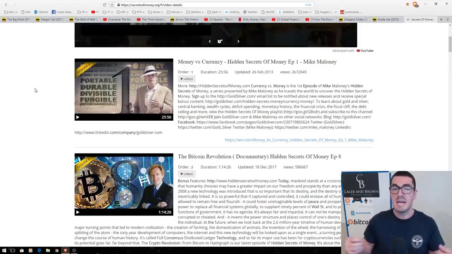Click the page vertical scrollbar thumb

click(450, 44)
